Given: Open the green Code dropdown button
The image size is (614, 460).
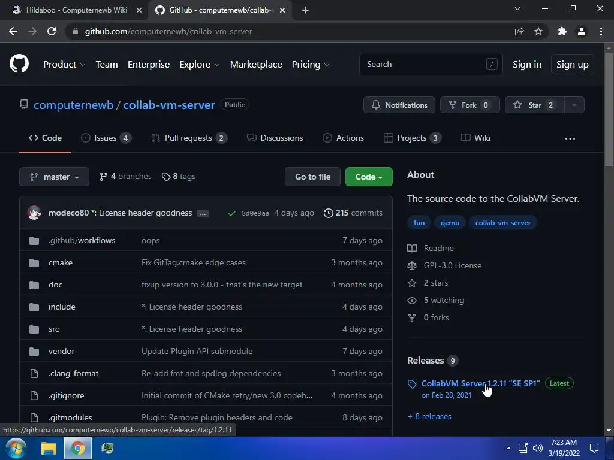Looking at the screenshot, I should [x=369, y=177].
